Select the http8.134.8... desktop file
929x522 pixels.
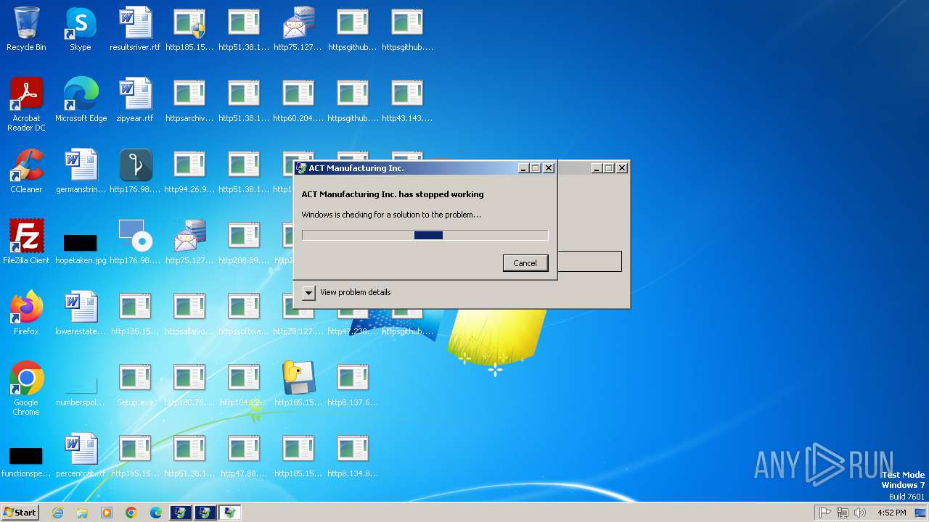tap(353, 456)
